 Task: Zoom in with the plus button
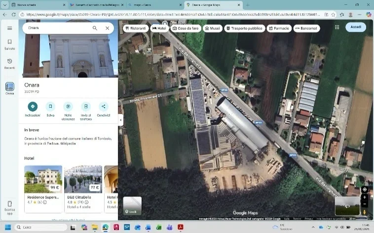[x=365, y=197]
